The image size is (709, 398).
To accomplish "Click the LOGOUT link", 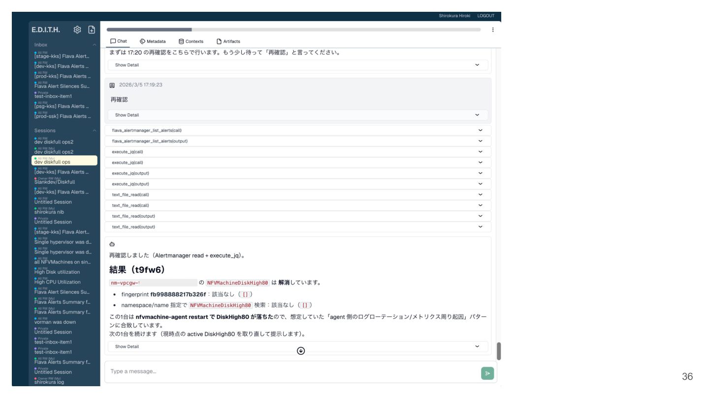I will click(485, 16).
